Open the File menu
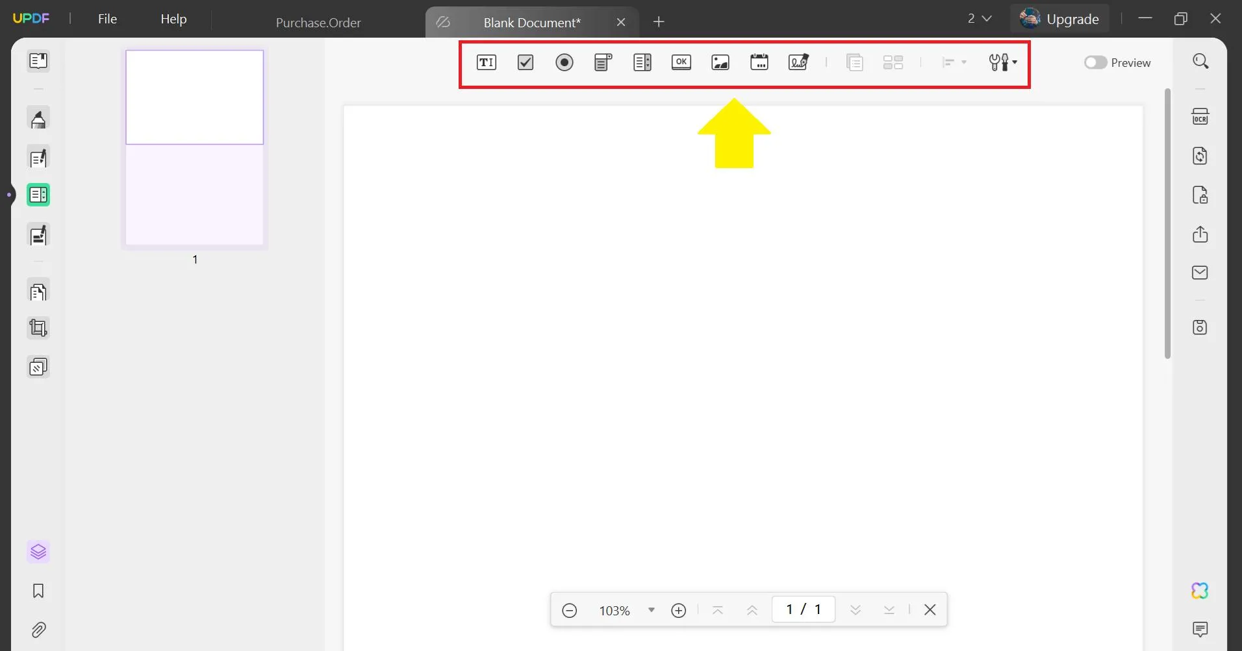 pos(107,19)
